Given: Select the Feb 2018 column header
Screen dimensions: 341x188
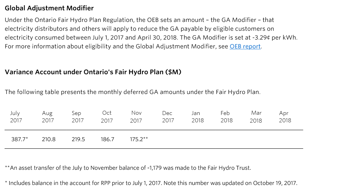Looking at the screenshot, I should pyautogui.click(x=227, y=117).
